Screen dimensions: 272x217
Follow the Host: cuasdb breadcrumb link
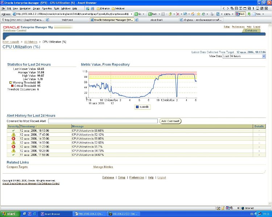[11, 42]
